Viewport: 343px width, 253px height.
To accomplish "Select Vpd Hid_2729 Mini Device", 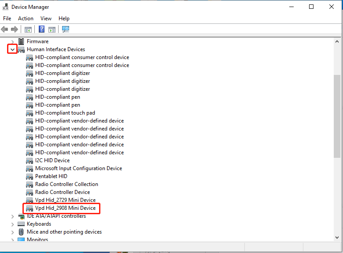I will (x=66, y=200).
